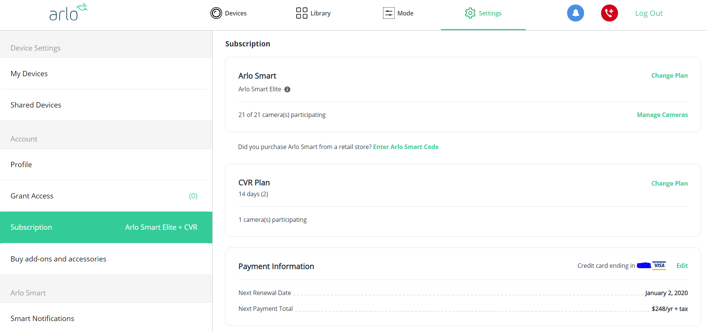707x332 pixels.
Task: Open Smart Notifications settings
Action: (42, 318)
